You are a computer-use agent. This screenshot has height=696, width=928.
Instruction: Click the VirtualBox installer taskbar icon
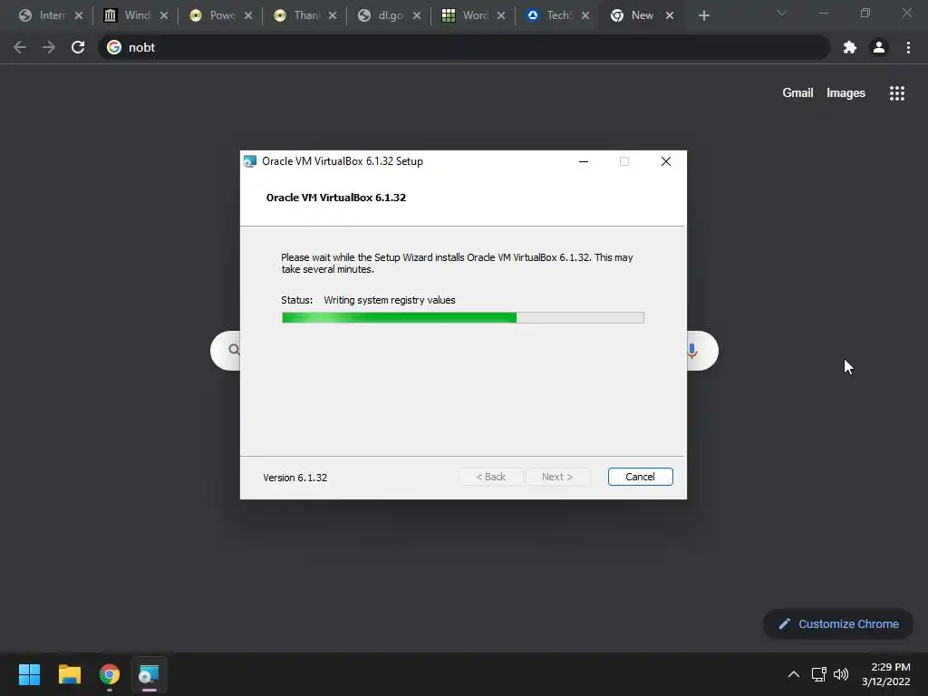pos(150,674)
